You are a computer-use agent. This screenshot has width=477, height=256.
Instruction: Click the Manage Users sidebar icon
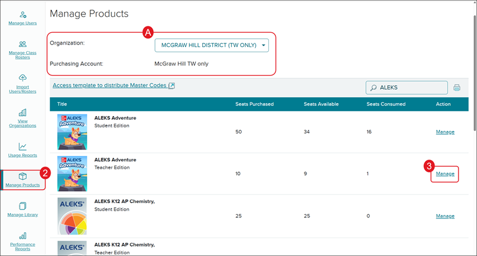pyautogui.click(x=23, y=14)
